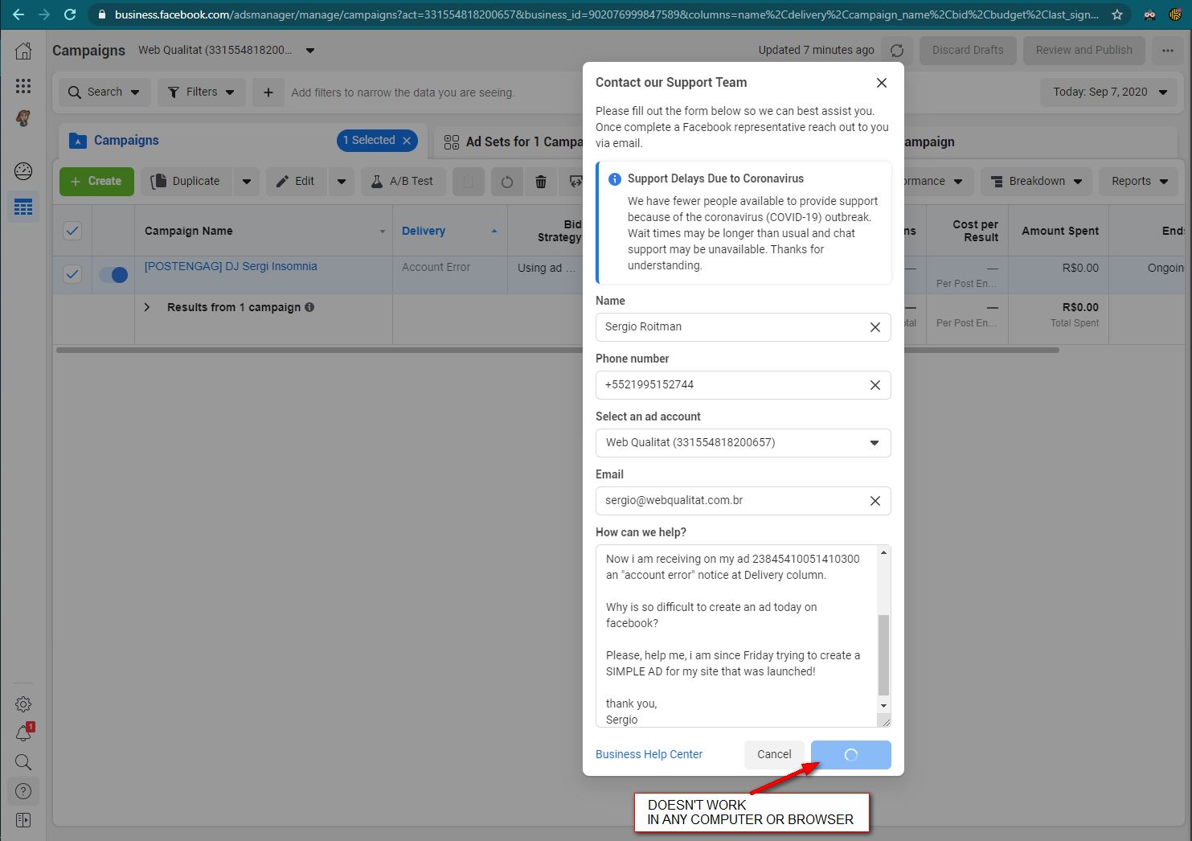Clear the Phone number field with its X
The image size is (1192, 841).
[x=875, y=385]
